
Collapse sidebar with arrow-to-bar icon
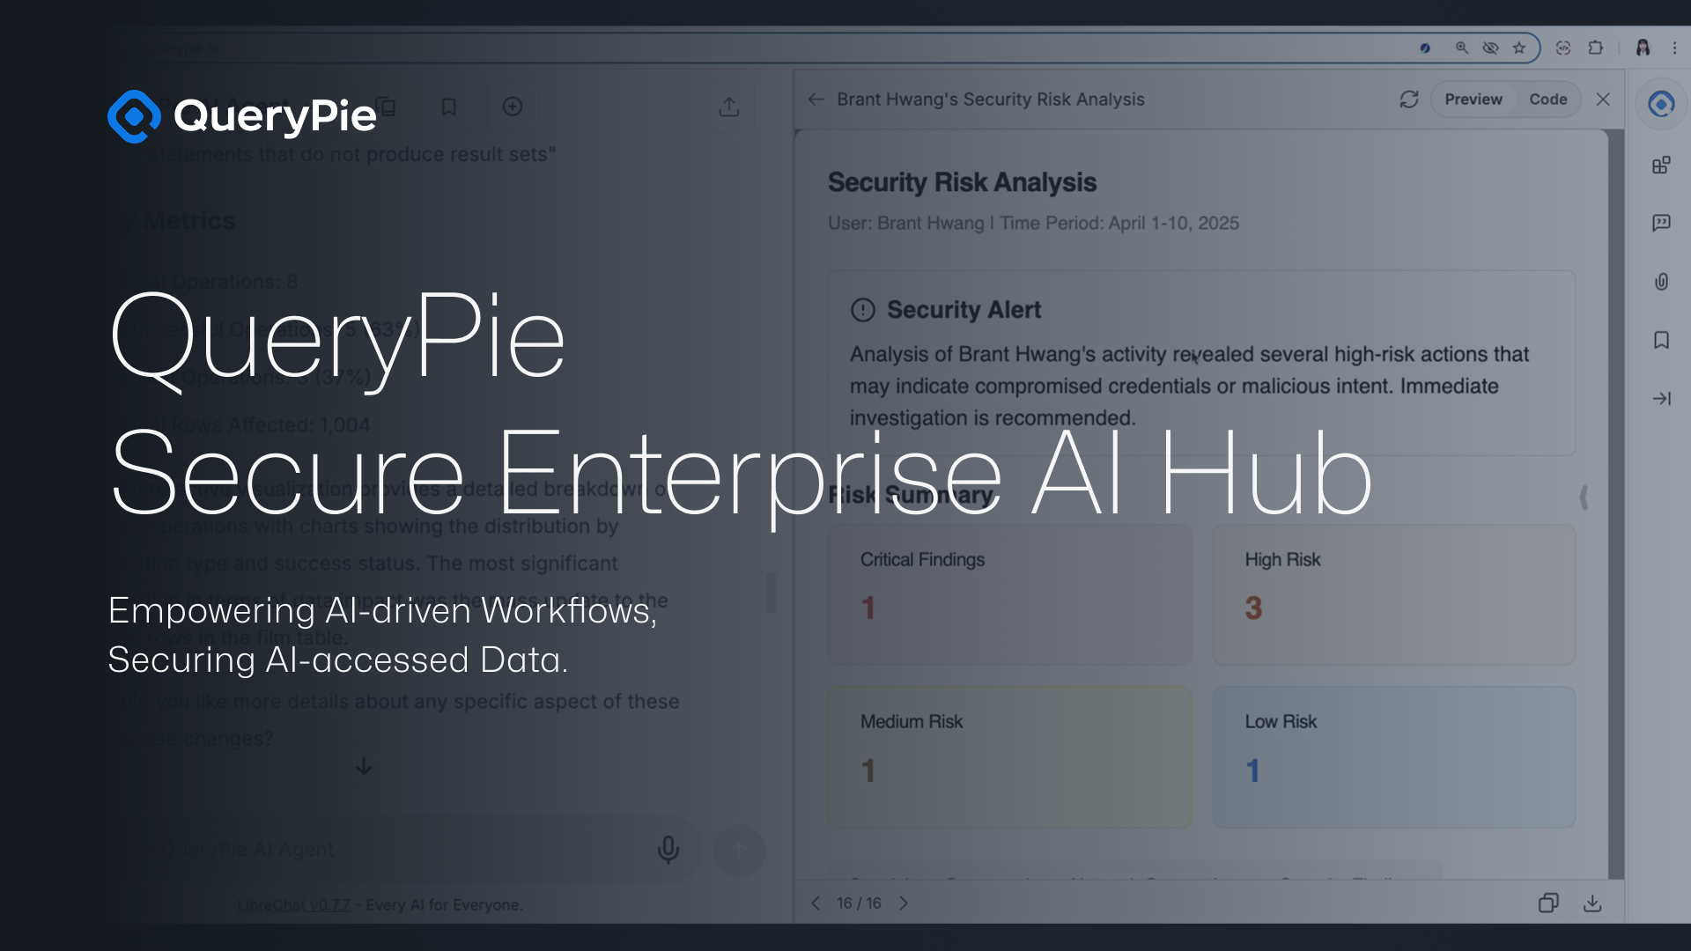pos(1661,399)
